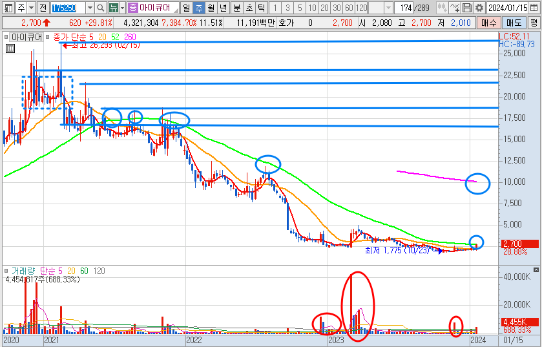542x347 pixels.
Task: Select the 30 interval button
Action: 337,8
